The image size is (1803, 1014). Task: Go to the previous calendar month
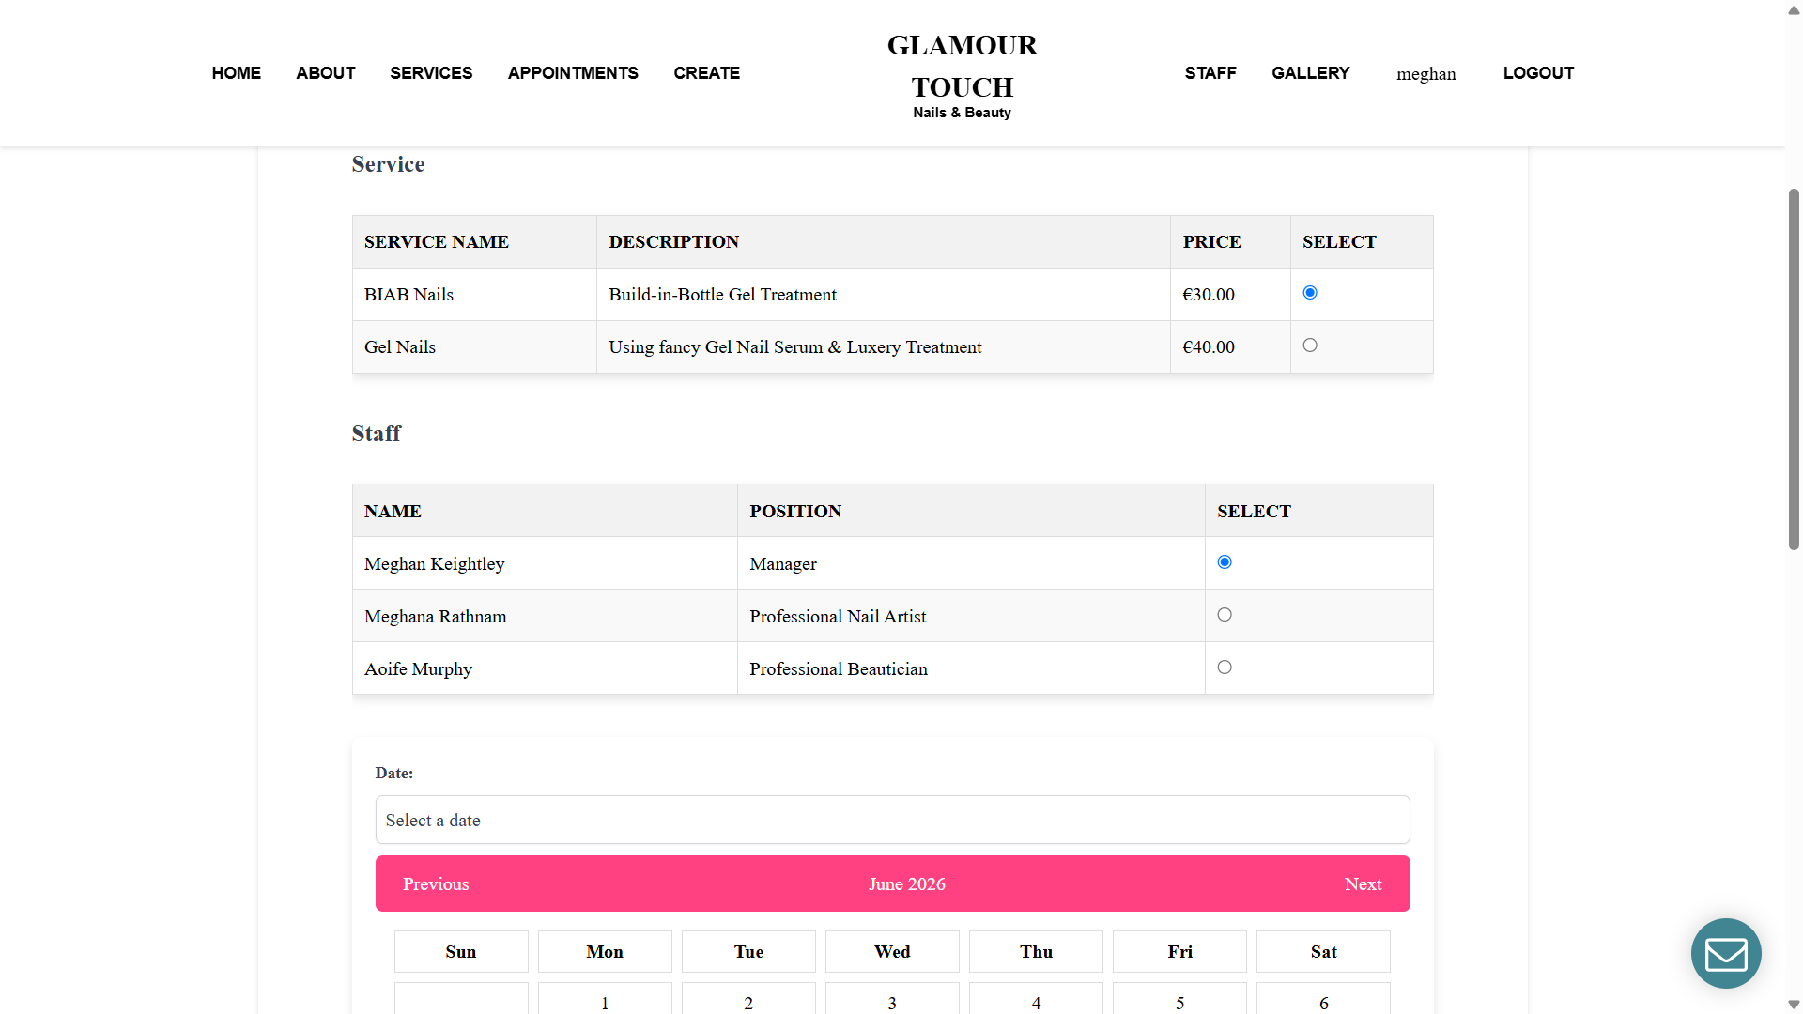click(436, 884)
